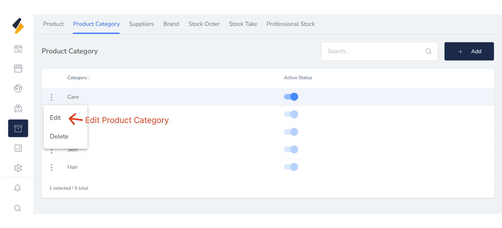Choose Edit from the context menu

click(x=55, y=118)
